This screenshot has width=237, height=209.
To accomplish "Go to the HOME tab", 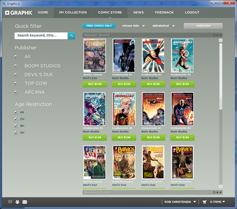I will click(x=43, y=12).
